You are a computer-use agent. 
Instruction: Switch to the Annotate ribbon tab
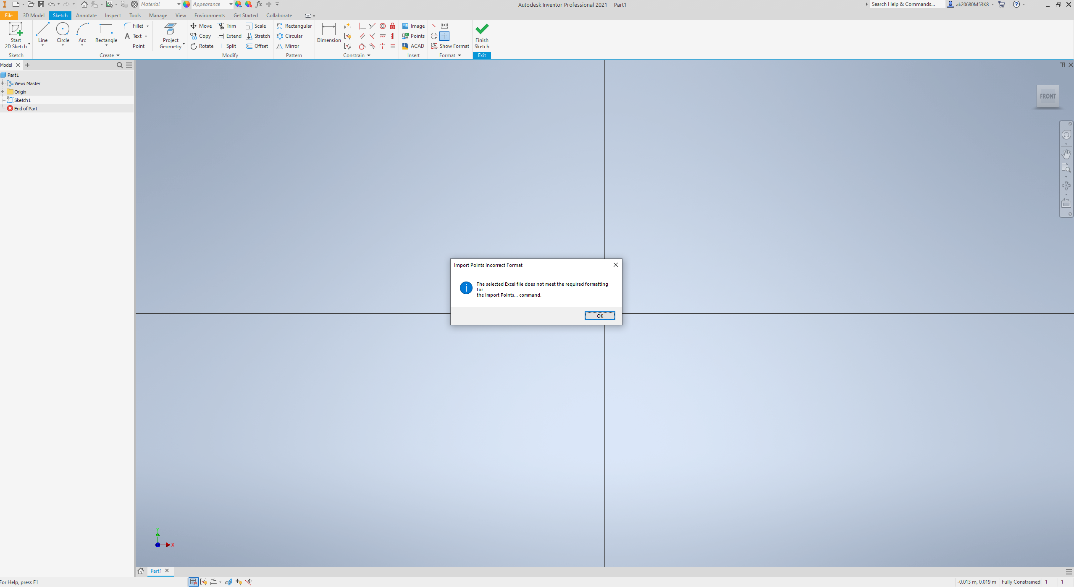[86, 15]
